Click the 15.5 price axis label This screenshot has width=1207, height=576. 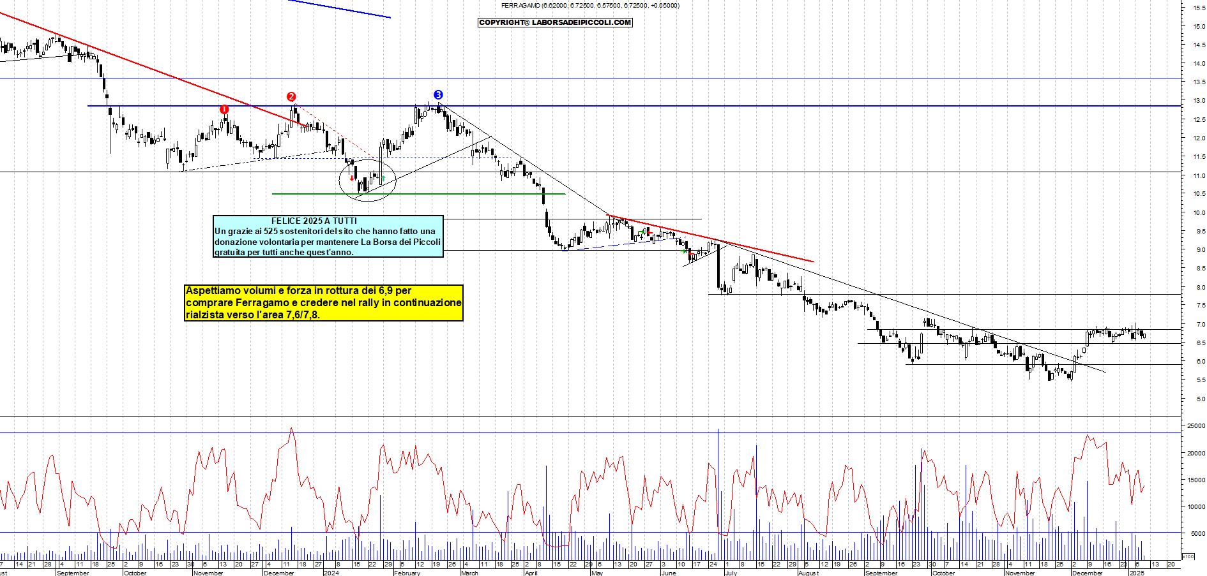click(1199, 8)
